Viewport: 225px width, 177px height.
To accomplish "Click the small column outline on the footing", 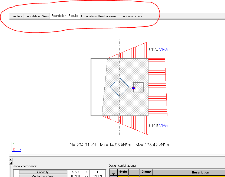I will coord(138,87).
